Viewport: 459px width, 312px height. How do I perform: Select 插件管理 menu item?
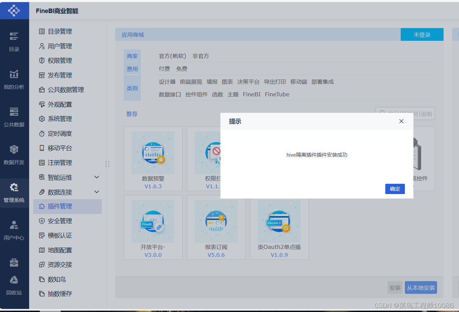coord(68,206)
